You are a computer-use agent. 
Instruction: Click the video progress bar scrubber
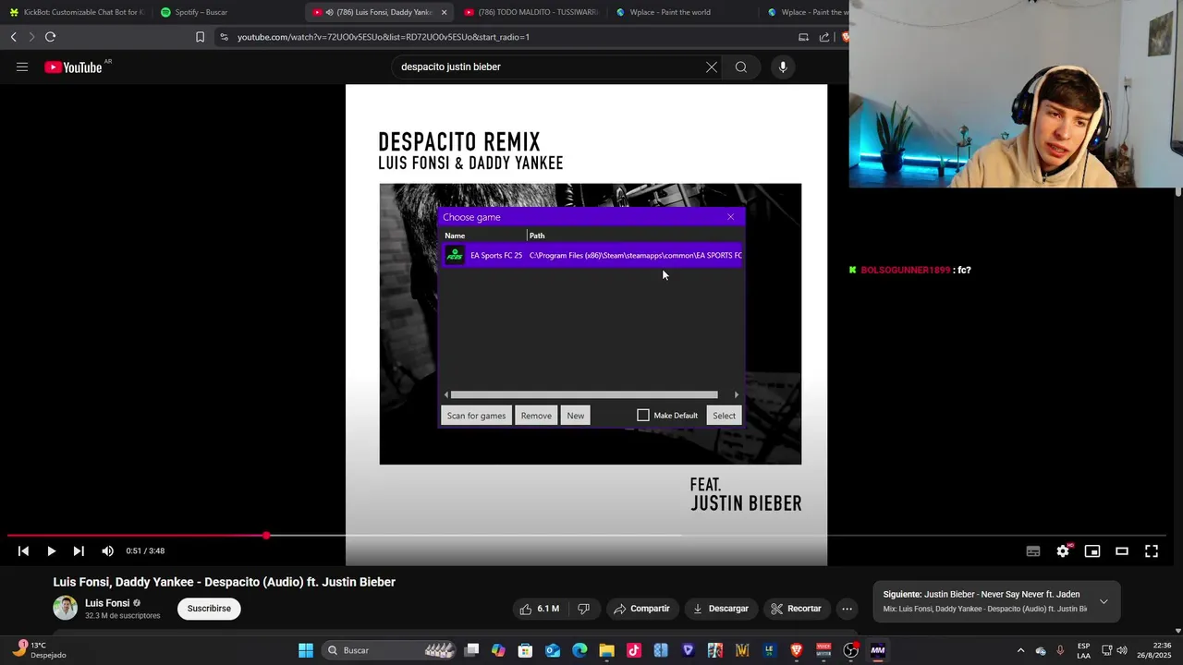pos(266,536)
